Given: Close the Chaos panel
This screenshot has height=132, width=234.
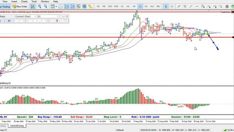Looking at the screenshot, I should coord(67,16).
